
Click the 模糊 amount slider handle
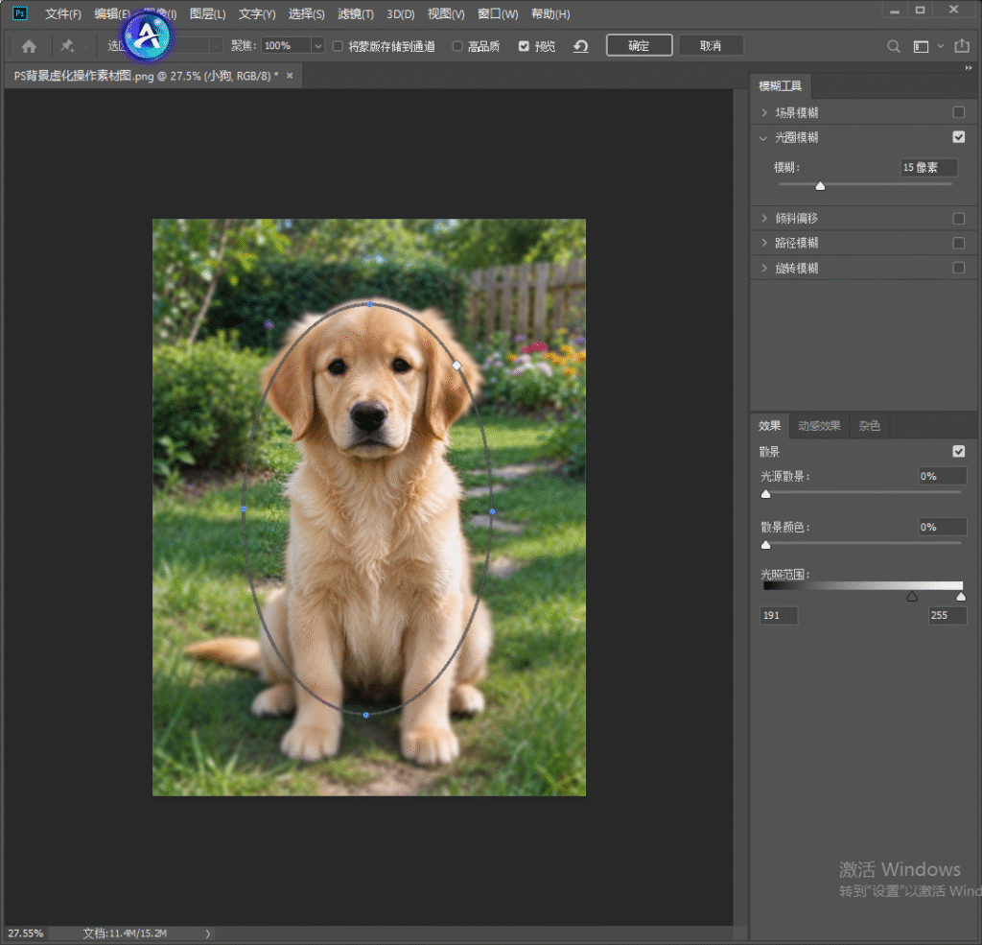point(820,186)
